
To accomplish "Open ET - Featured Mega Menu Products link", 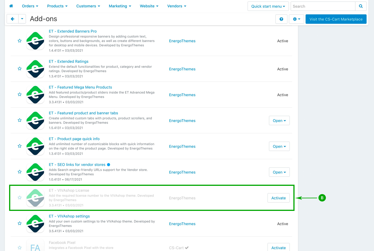I will [80, 87].
